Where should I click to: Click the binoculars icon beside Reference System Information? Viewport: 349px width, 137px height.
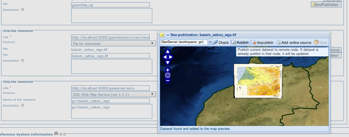coord(56,134)
